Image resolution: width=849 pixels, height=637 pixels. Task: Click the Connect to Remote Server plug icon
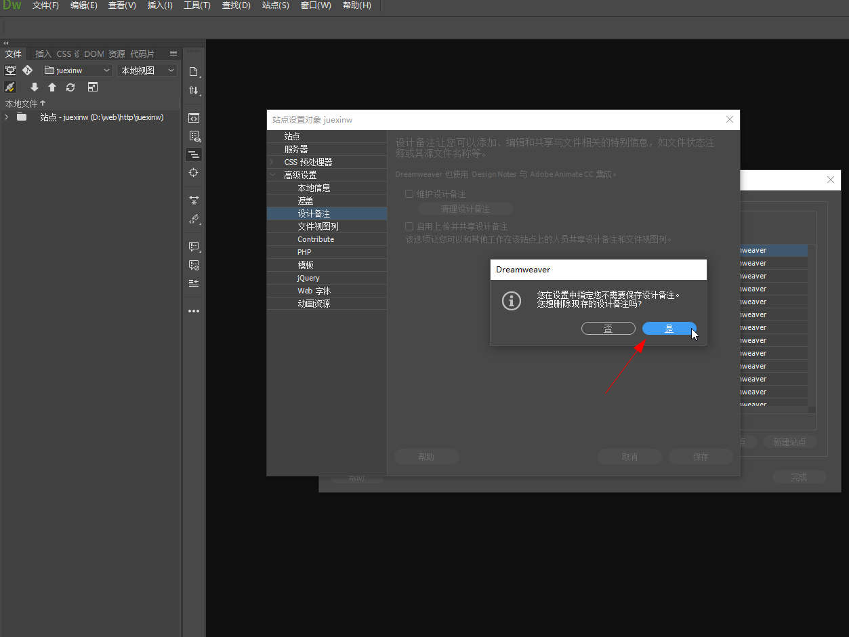[10, 87]
